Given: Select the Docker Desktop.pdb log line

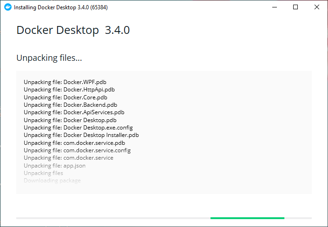Looking at the screenshot, I should point(70,120).
